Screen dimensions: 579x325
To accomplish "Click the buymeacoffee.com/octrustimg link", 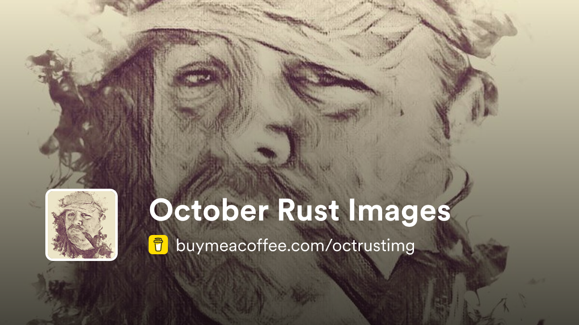I will point(295,246).
